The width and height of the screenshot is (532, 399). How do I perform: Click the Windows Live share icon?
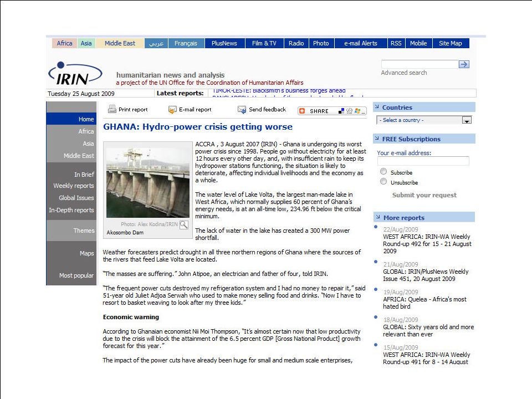[x=357, y=111]
